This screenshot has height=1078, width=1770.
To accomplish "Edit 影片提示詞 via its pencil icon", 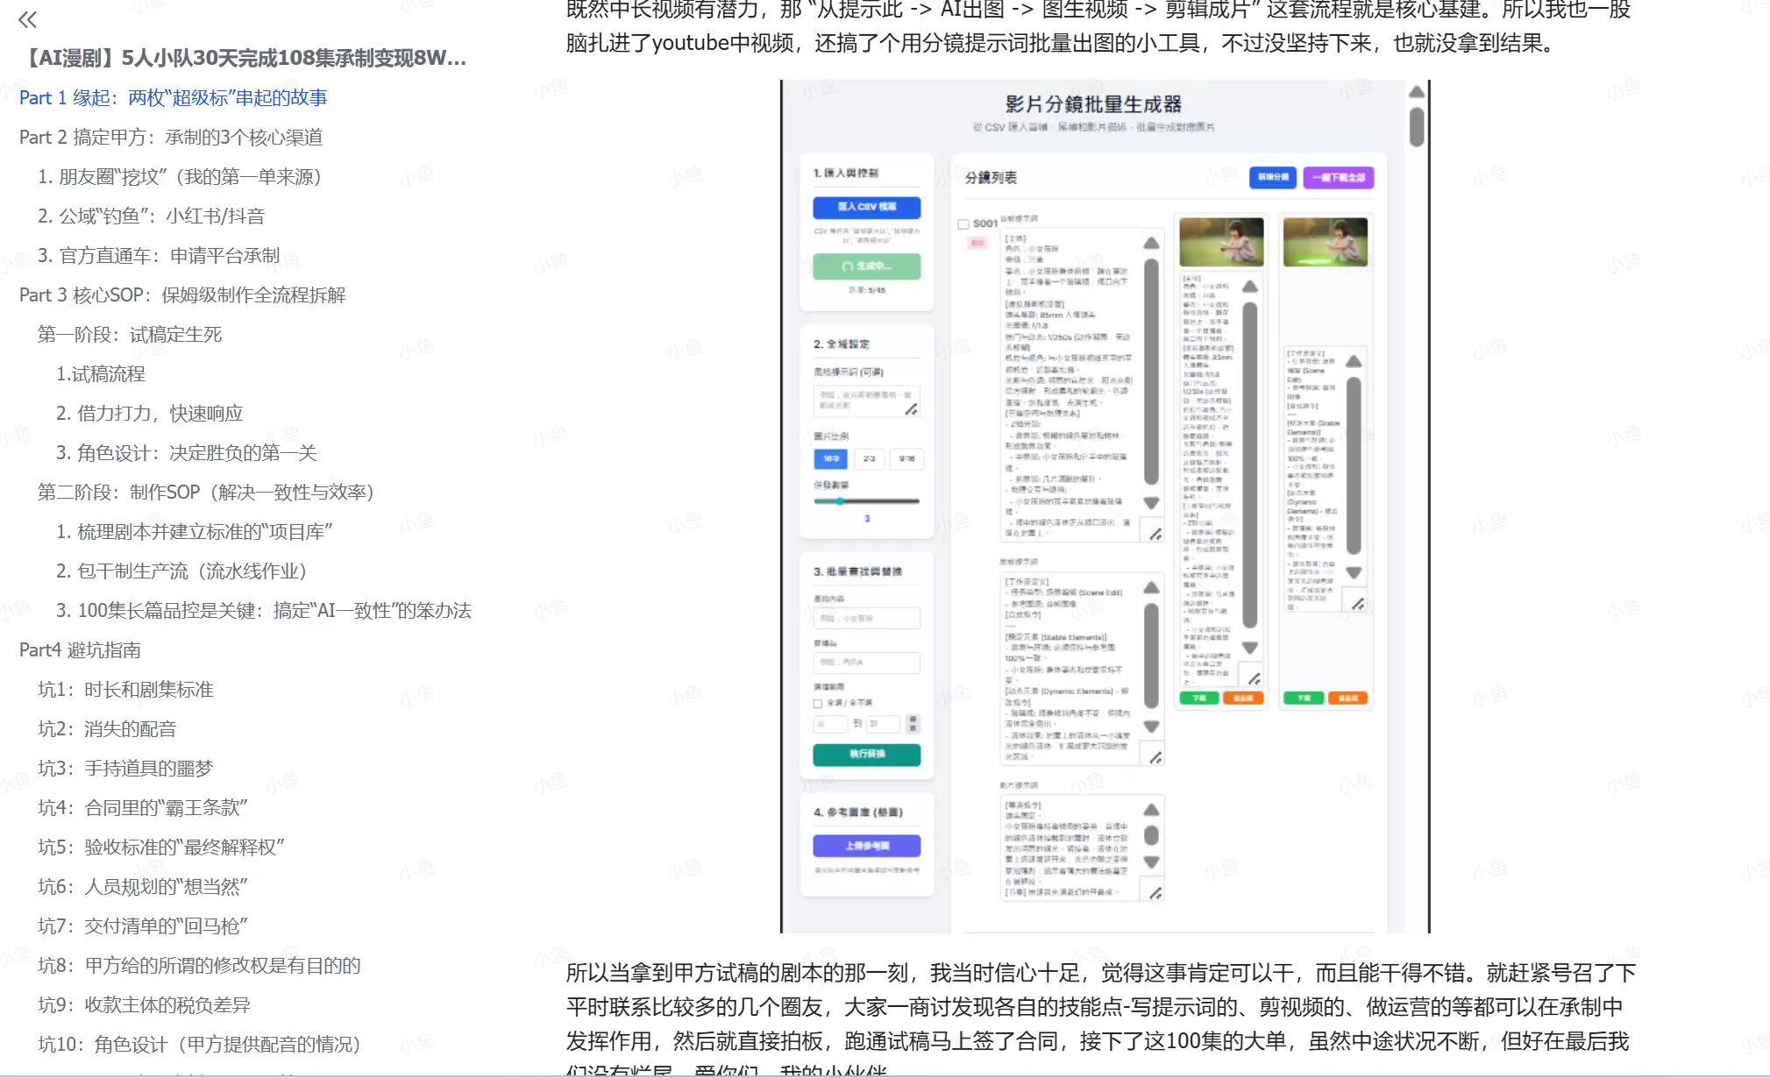I will point(1156,892).
